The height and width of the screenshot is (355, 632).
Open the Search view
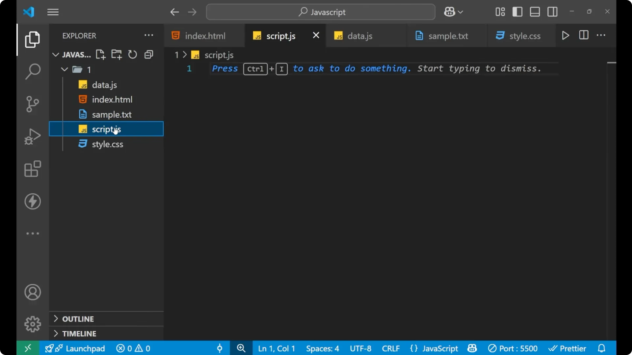(32, 71)
